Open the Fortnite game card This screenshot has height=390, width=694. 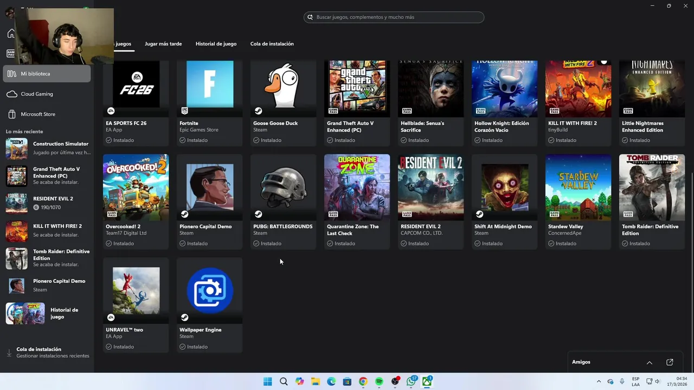coord(210,103)
